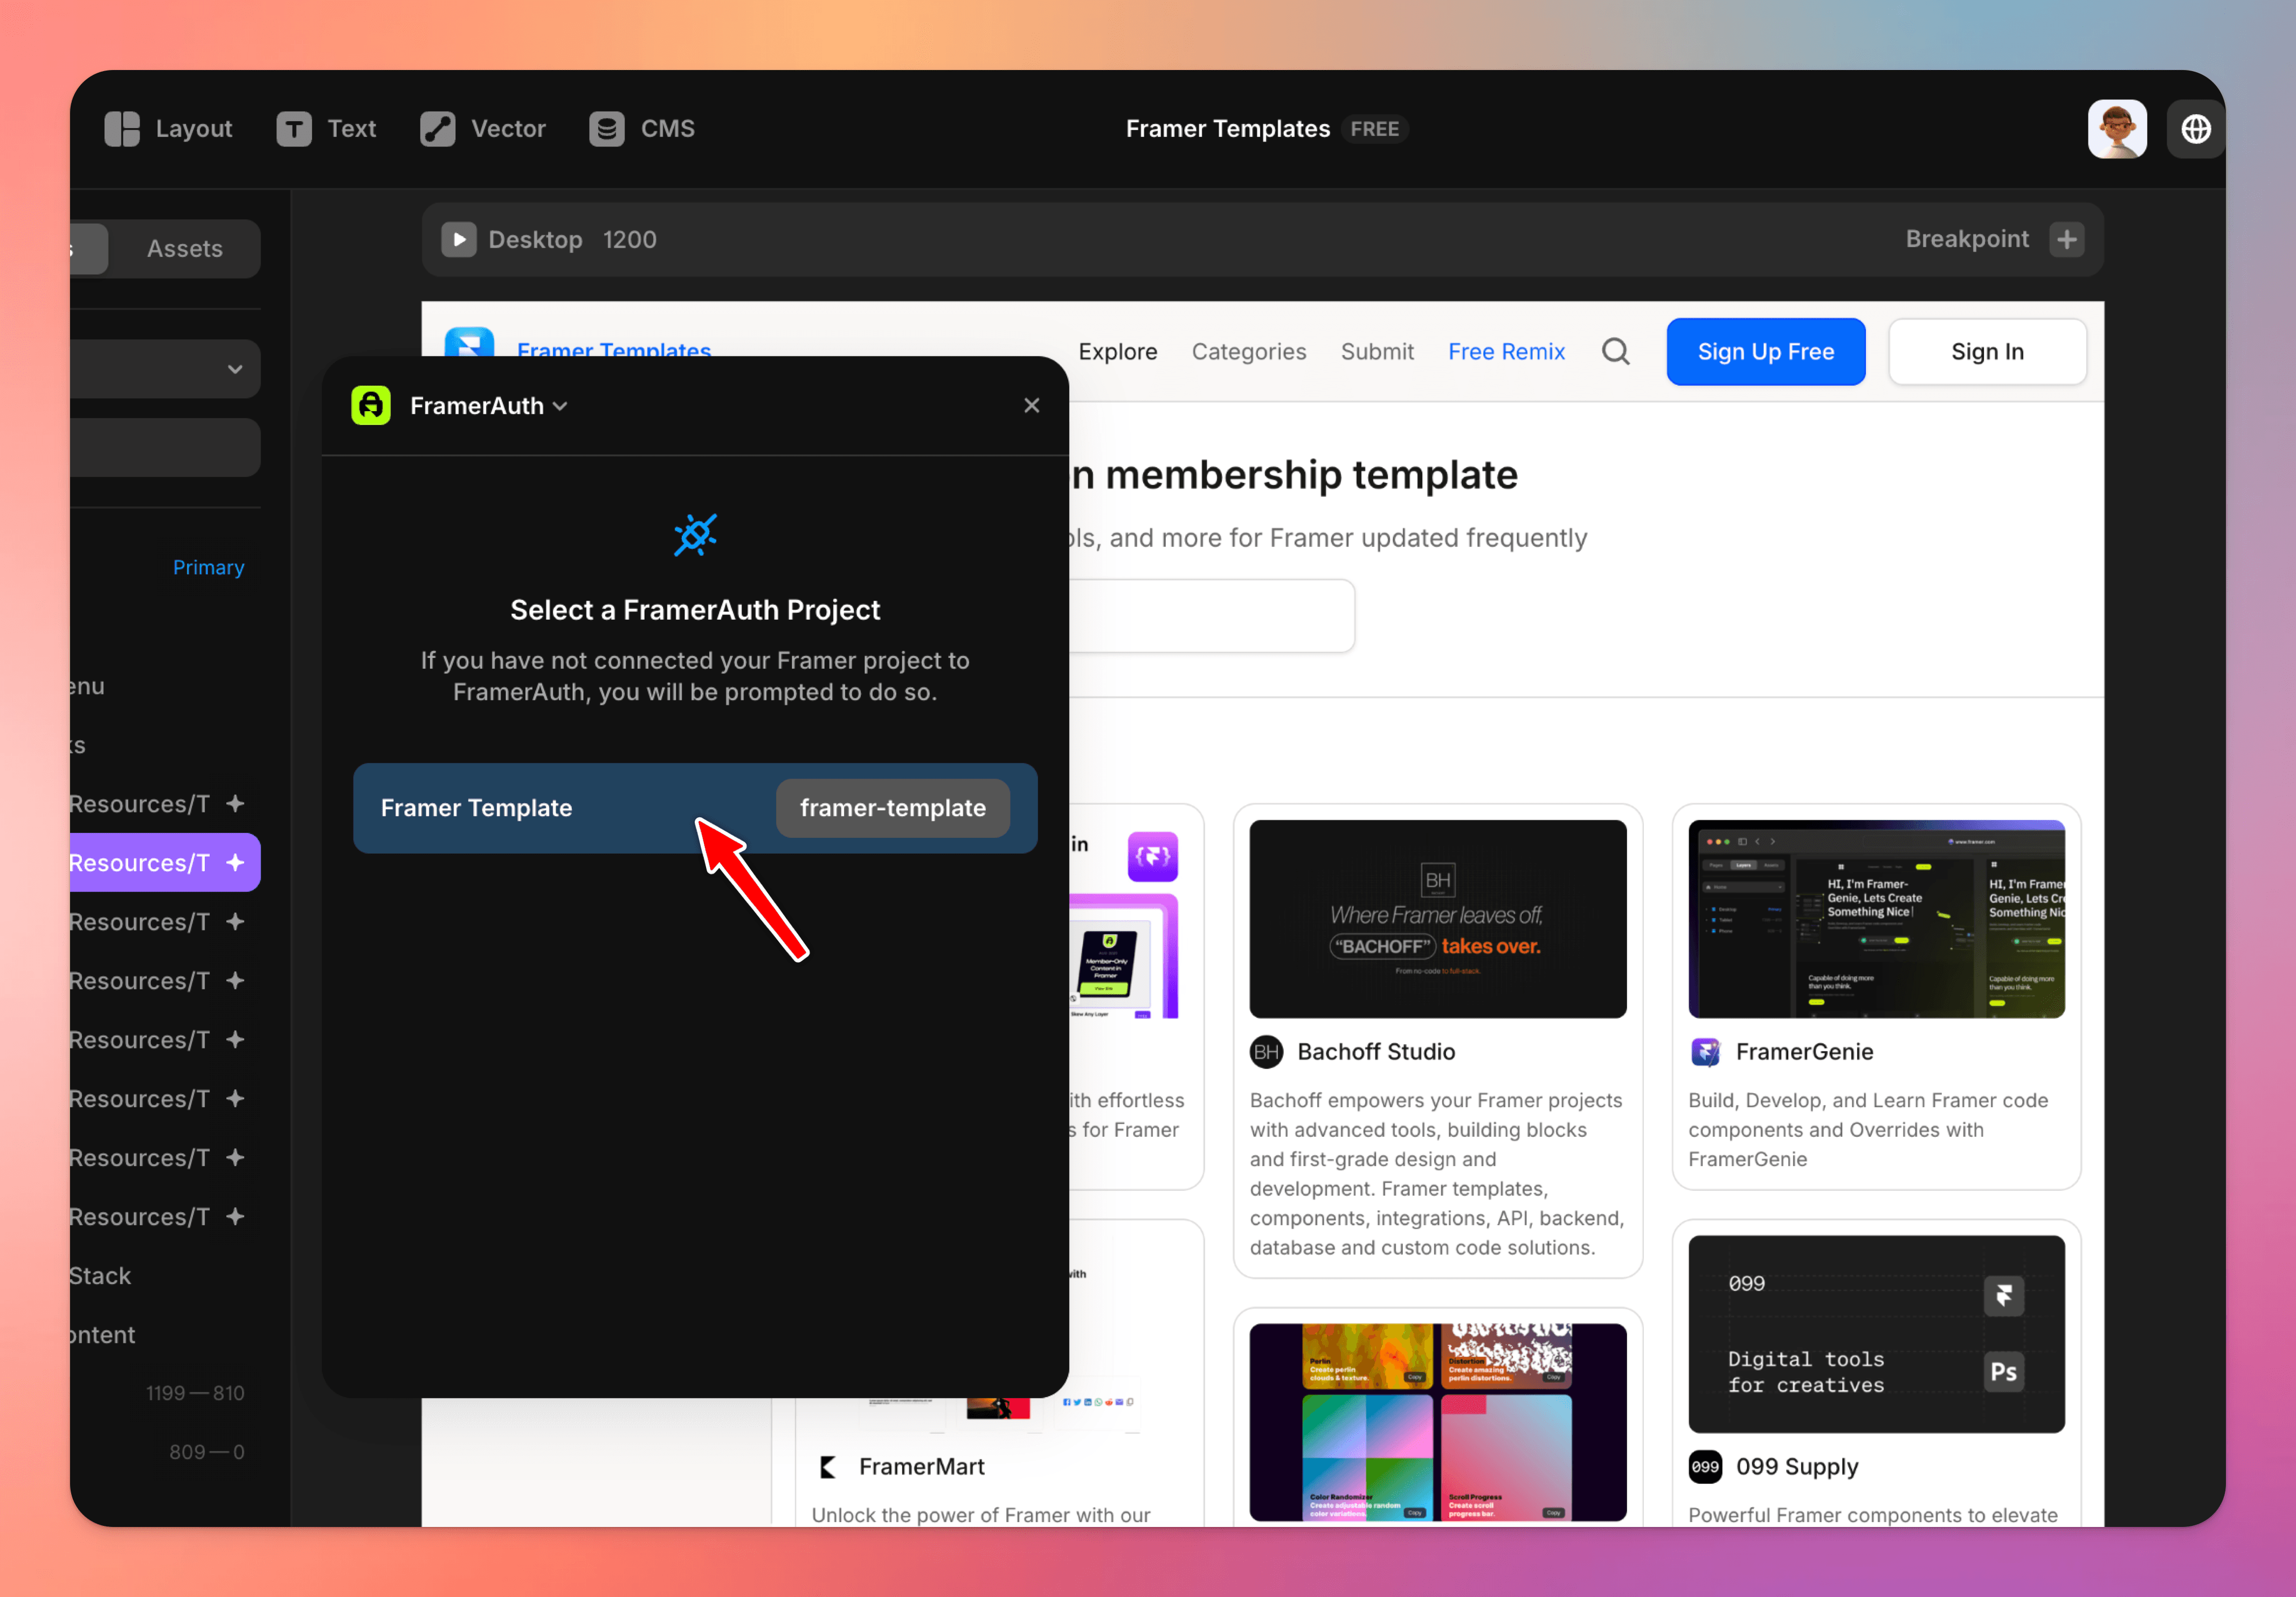Open the left panel dropdown chevron

235,369
